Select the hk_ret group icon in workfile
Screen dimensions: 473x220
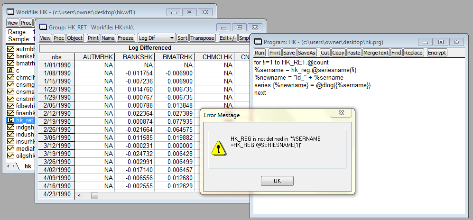click(11, 120)
